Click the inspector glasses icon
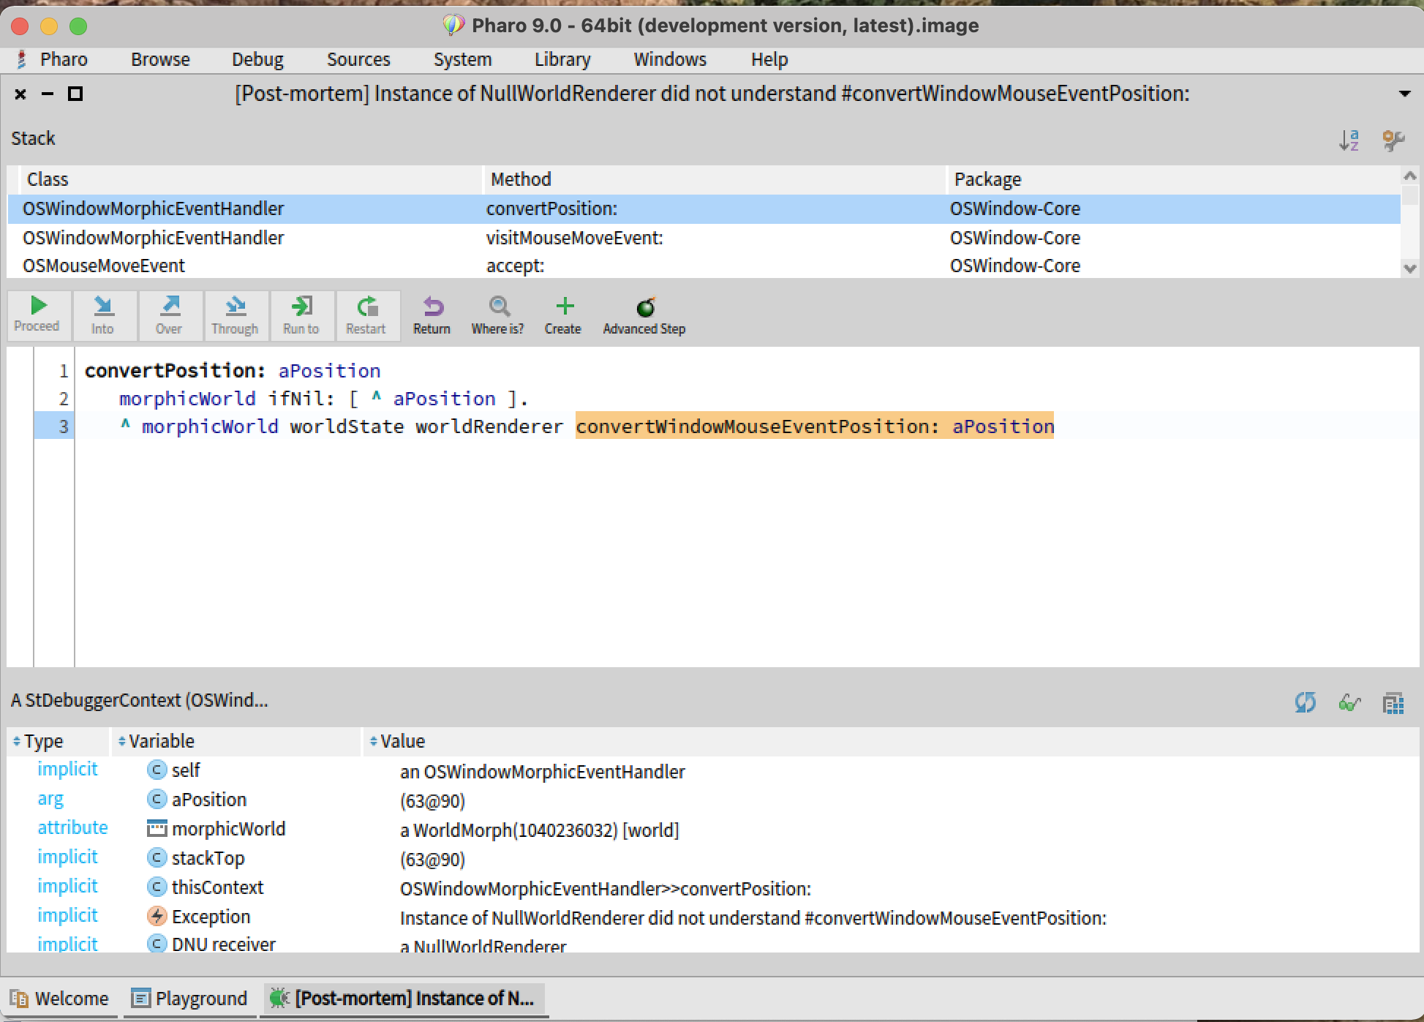The width and height of the screenshot is (1424, 1022). [1349, 702]
